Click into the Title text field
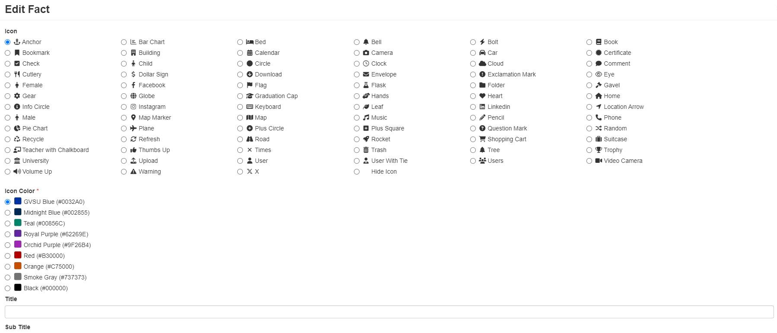Screen dimensions: 777x333 (389, 312)
